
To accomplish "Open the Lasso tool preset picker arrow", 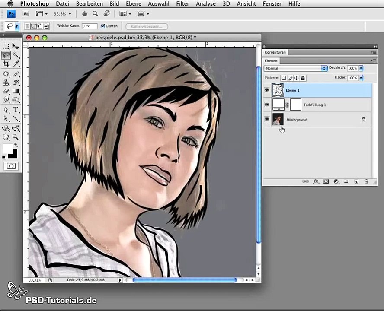I will click(17, 26).
